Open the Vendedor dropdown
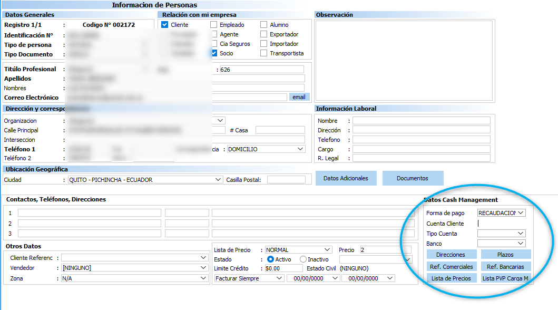The height and width of the screenshot is (310, 558). (x=203, y=268)
